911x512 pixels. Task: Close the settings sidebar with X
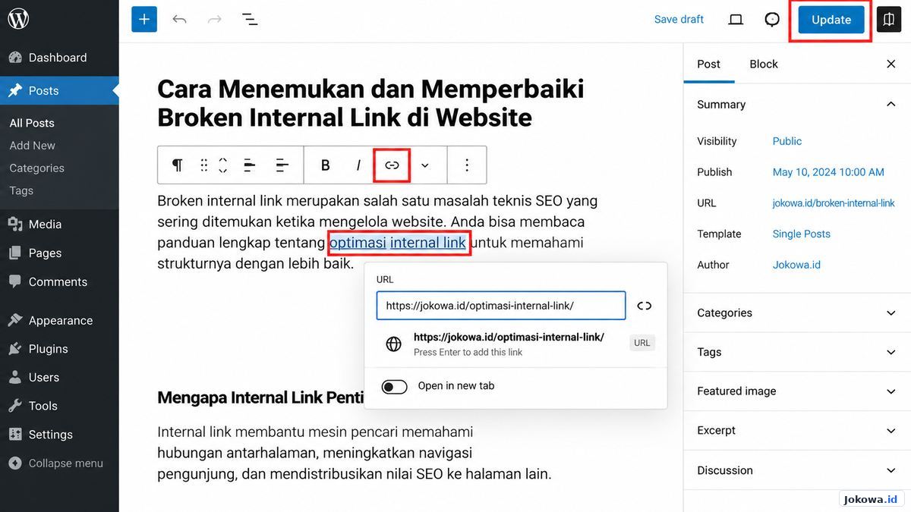pyautogui.click(x=891, y=64)
